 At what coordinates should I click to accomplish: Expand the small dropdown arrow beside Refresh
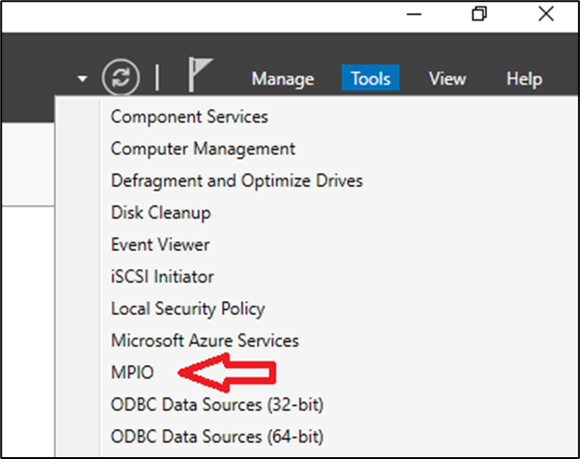(83, 79)
